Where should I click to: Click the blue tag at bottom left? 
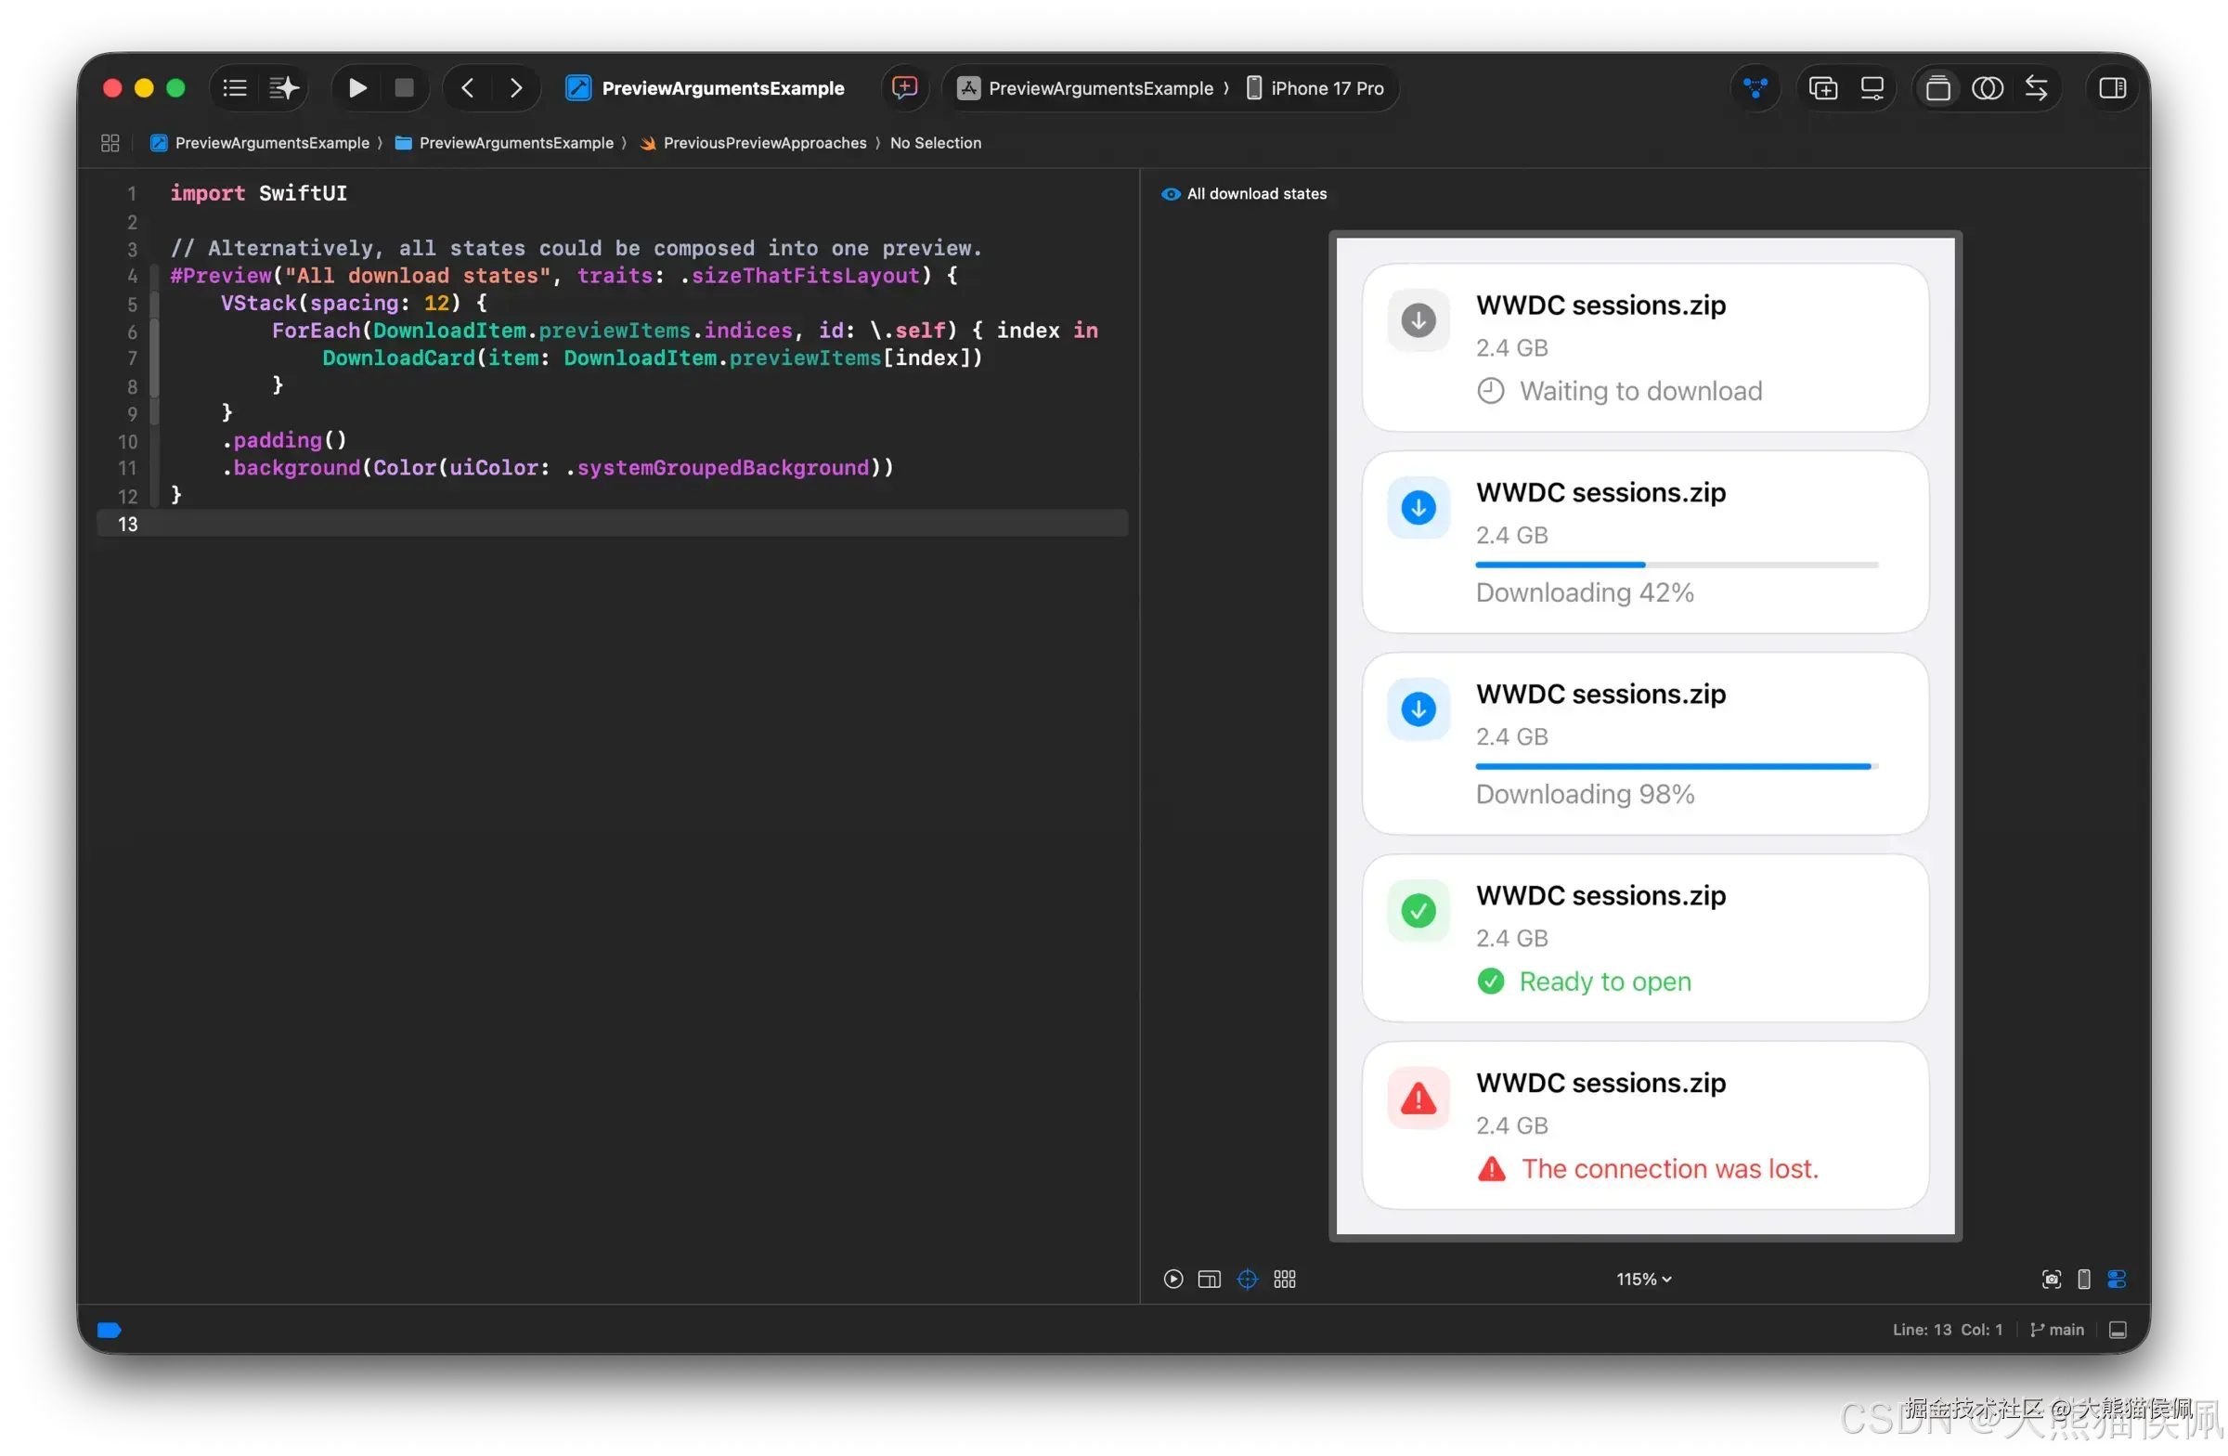tap(109, 1330)
